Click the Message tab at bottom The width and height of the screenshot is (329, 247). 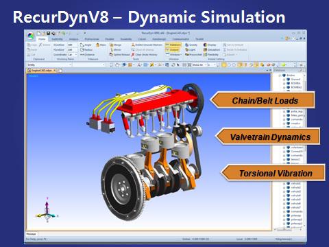pos(31,234)
